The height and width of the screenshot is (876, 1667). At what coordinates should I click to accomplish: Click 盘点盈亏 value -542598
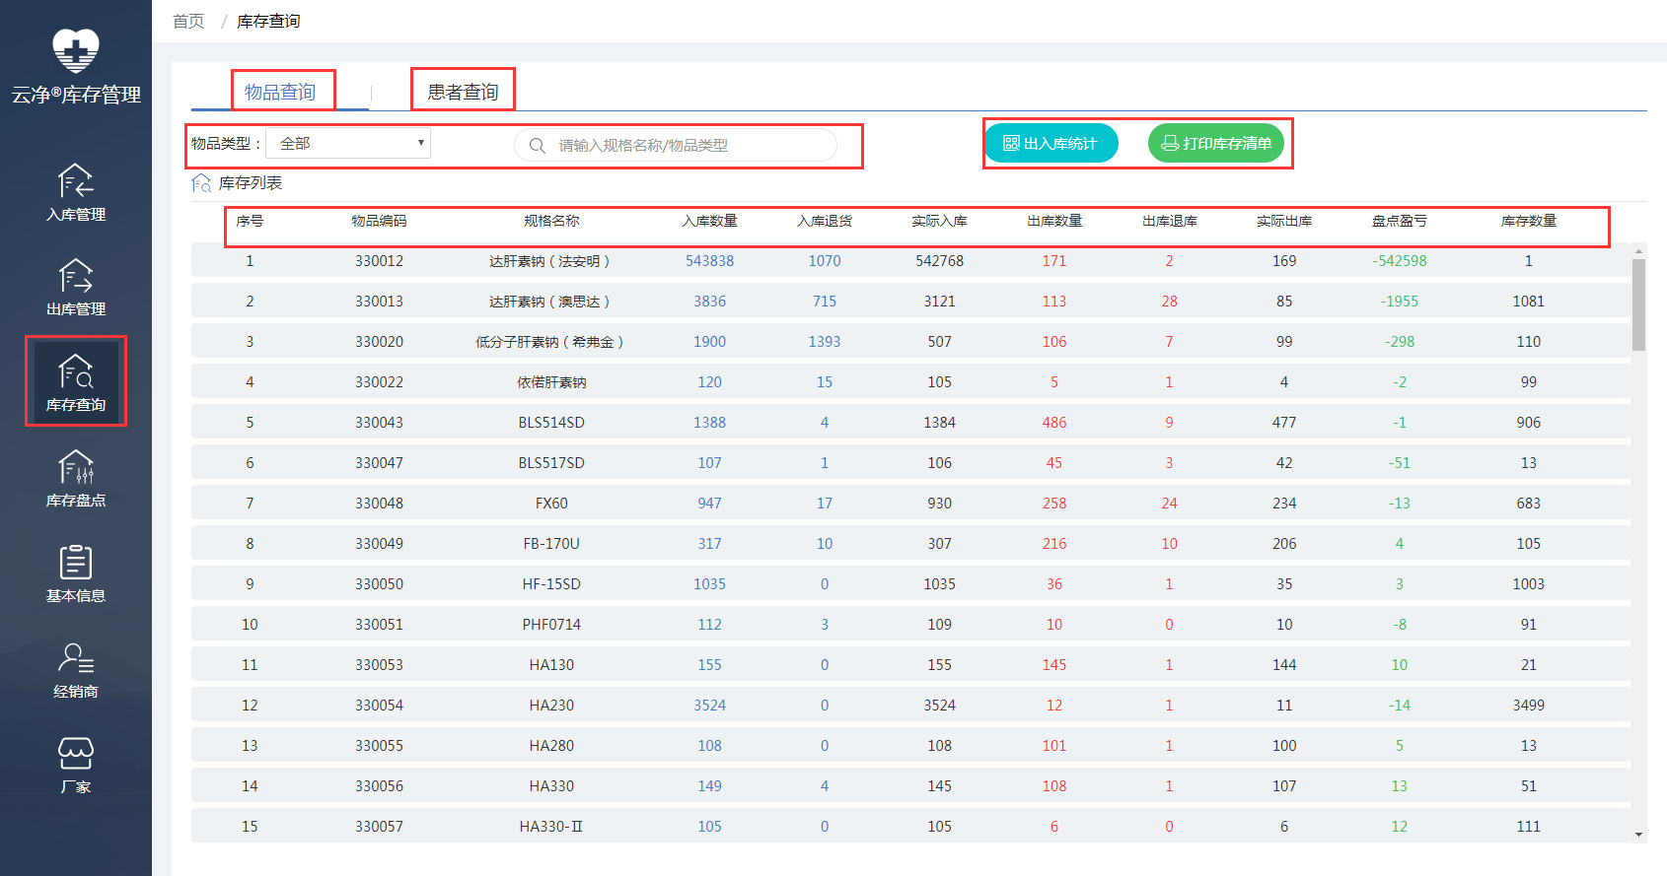pyautogui.click(x=1399, y=261)
